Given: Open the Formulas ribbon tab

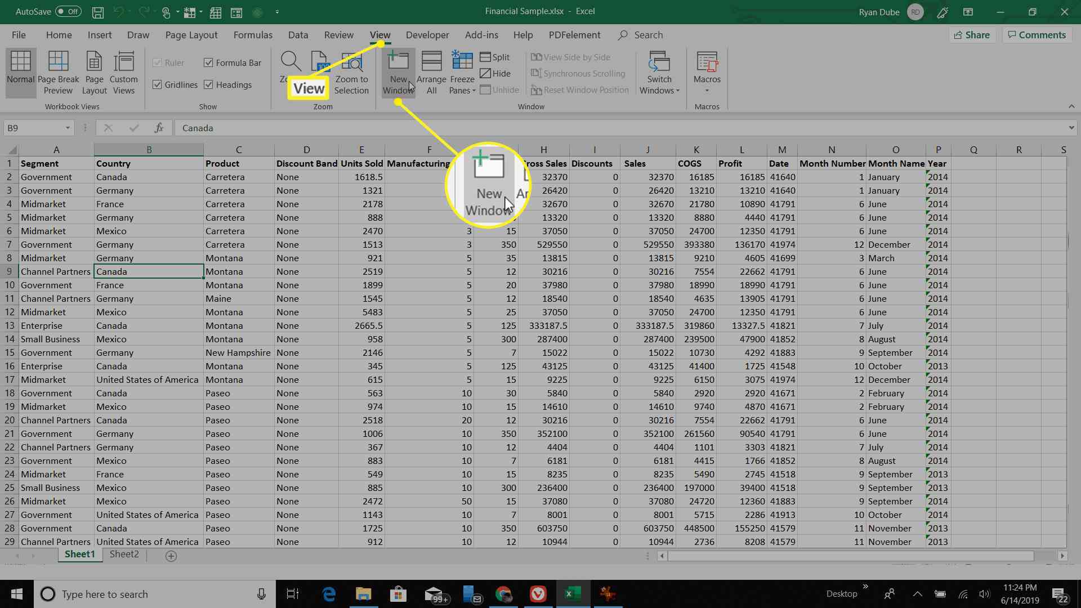Looking at the screenshot, I should point(252,35).
